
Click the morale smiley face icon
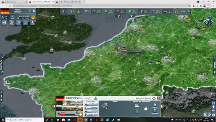(x=81, y=115)
